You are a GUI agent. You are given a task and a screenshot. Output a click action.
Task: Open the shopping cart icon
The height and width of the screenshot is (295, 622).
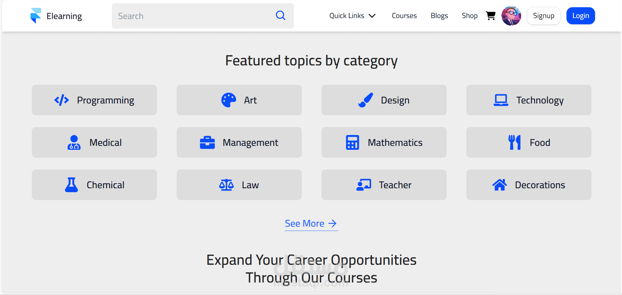[x=491, y=16]
